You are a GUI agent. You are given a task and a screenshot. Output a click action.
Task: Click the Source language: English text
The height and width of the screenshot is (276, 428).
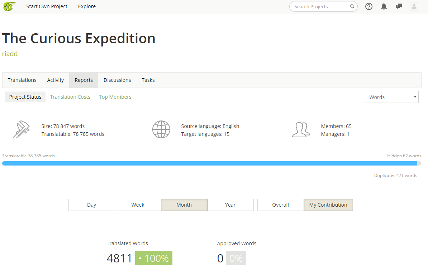pyautogui.click(x=210, y=126)
